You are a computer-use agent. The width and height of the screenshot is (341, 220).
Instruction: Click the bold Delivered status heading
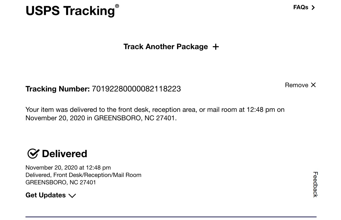click(x=65, y=154)
